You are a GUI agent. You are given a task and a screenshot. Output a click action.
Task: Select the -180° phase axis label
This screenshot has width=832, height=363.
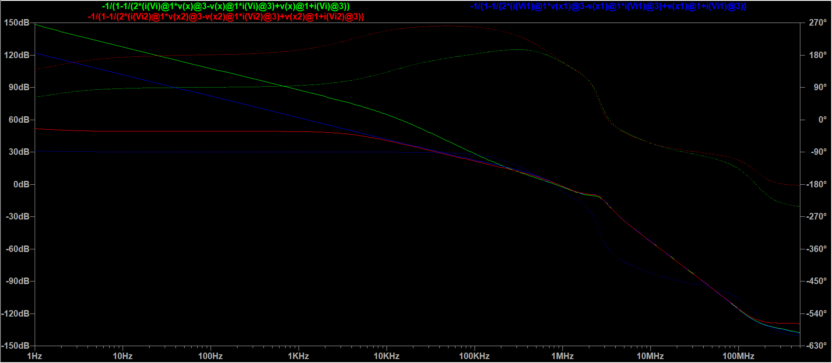(x=816, y=184)
